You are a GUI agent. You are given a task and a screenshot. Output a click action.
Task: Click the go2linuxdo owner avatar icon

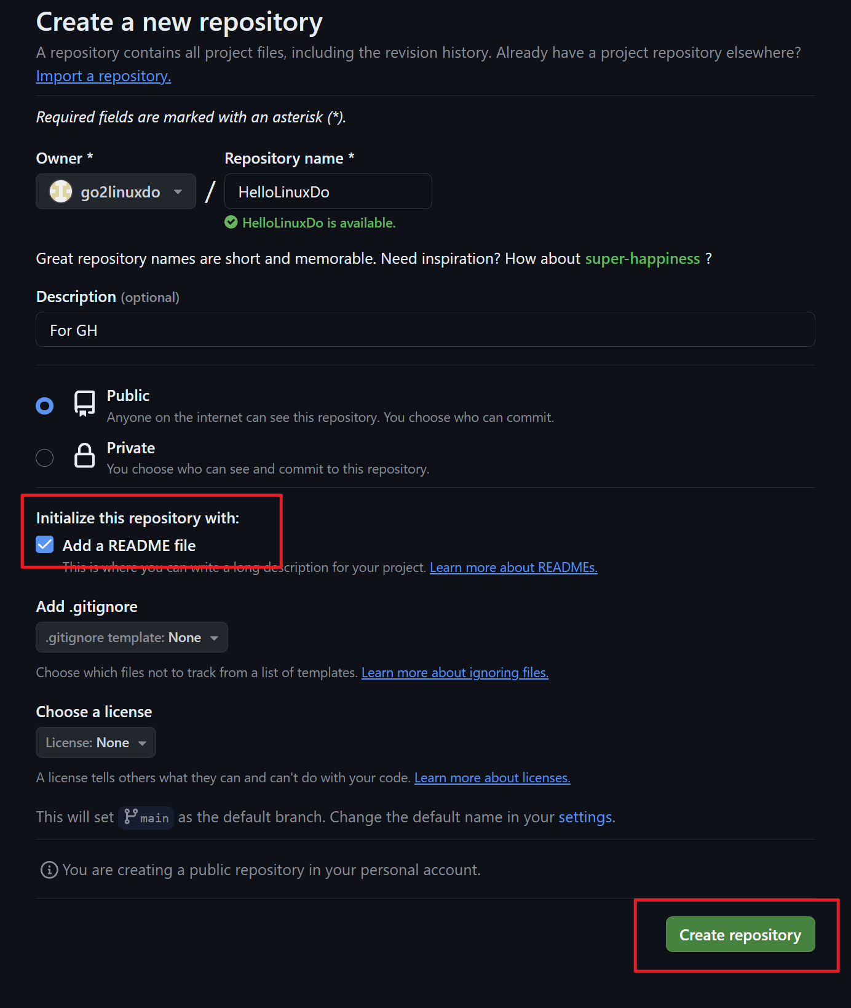(x=61, y=191)
